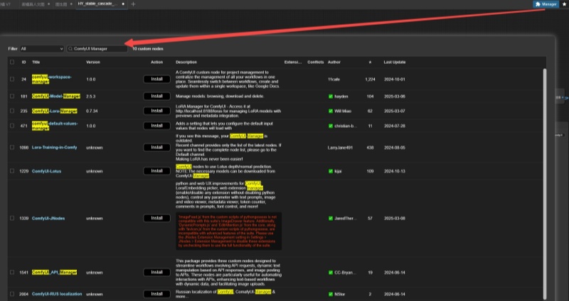Open the Filter dropdown set to All
The width and height of the screenshot is (569, 301).
click(42, 48)
